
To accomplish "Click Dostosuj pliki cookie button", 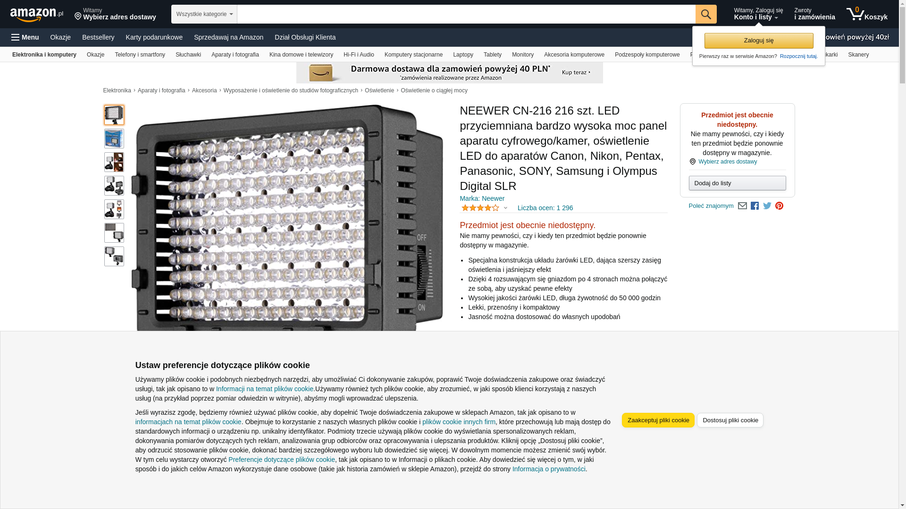I will 730,420.
